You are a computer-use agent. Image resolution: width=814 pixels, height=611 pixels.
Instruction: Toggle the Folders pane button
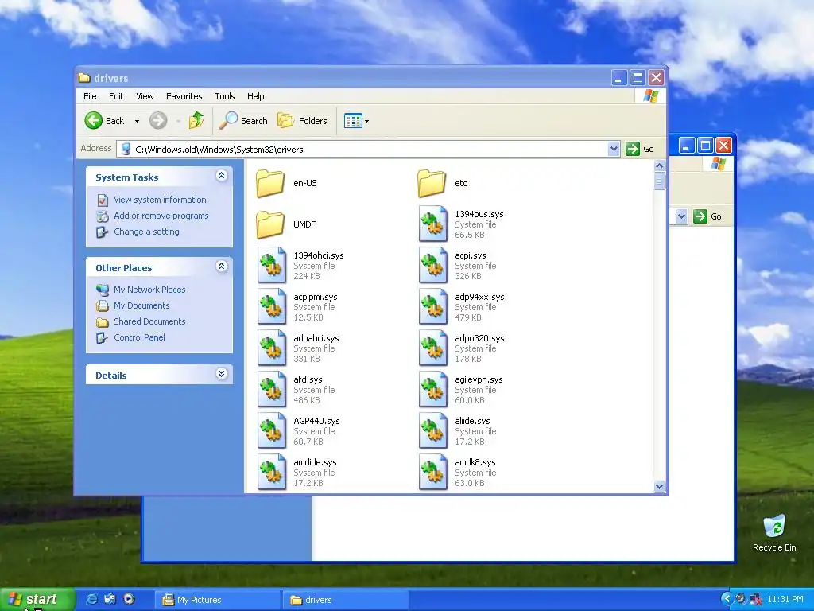[x=302, y=121]
